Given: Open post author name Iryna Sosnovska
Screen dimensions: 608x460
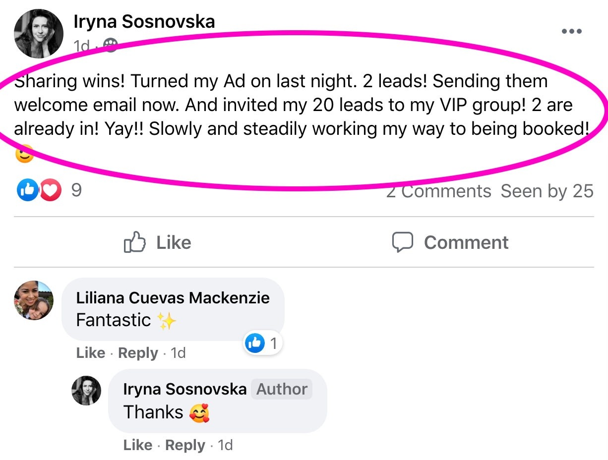Looking at the screenshot, I should [144, 21].
